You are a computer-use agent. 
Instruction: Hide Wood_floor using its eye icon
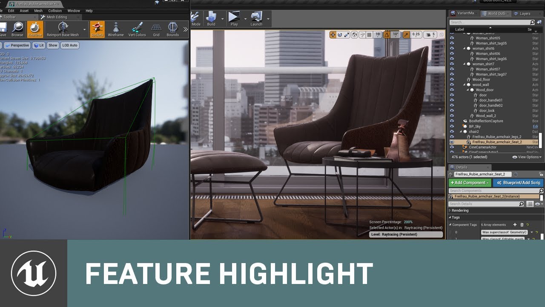click(452, 79)
